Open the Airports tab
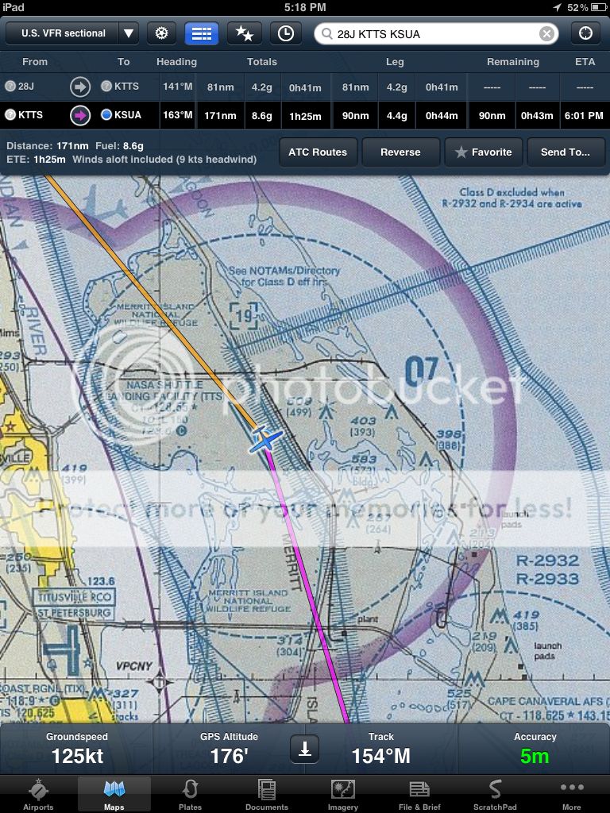The width and height of the screenshot is (610, 813). point(38,794)
